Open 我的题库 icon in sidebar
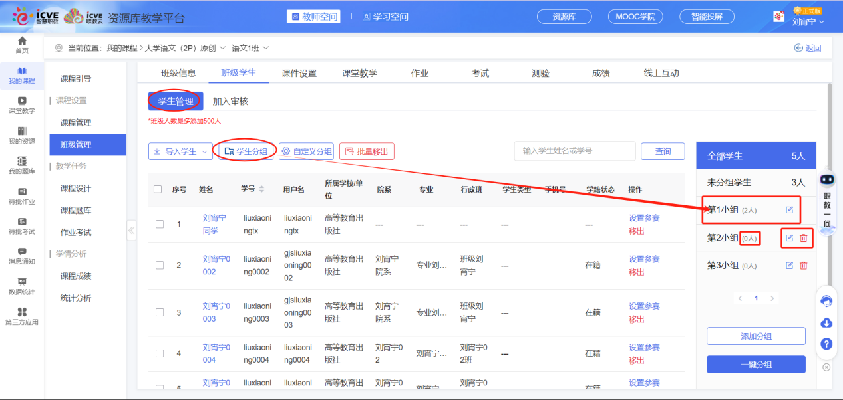The width and height of the screenshot is (843, 400). (x=22, y=165)
